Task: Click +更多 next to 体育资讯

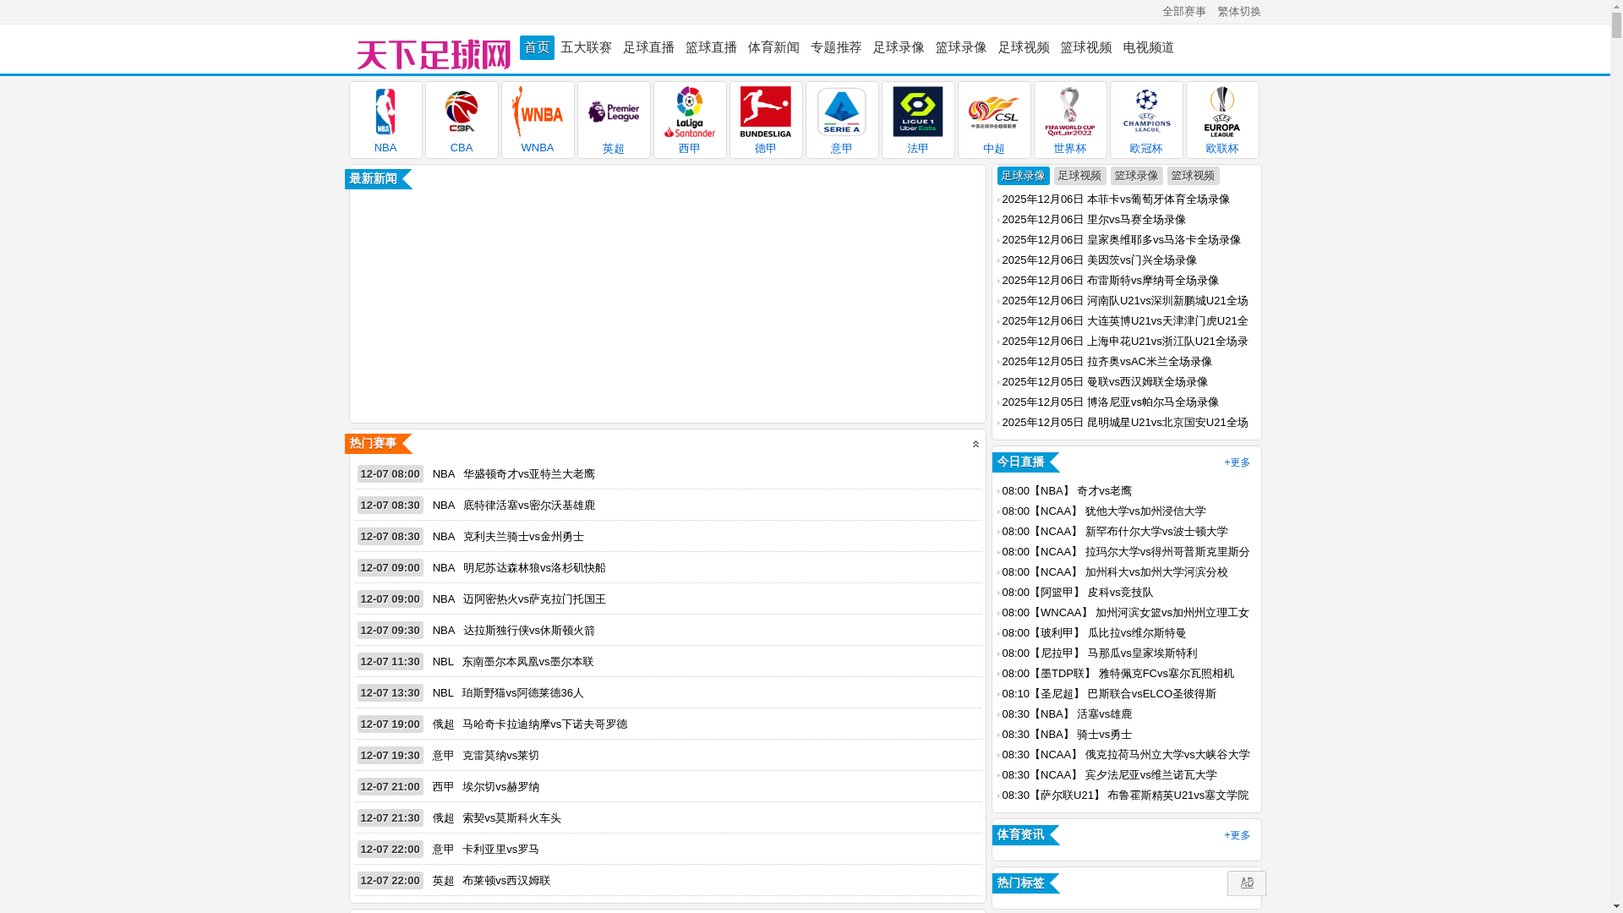Action: [1237, 835]
